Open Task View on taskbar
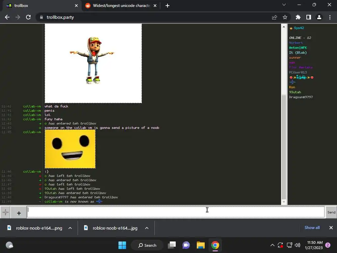Image resolution: width=337 pixels, height=253 pixels. [172, 245]
